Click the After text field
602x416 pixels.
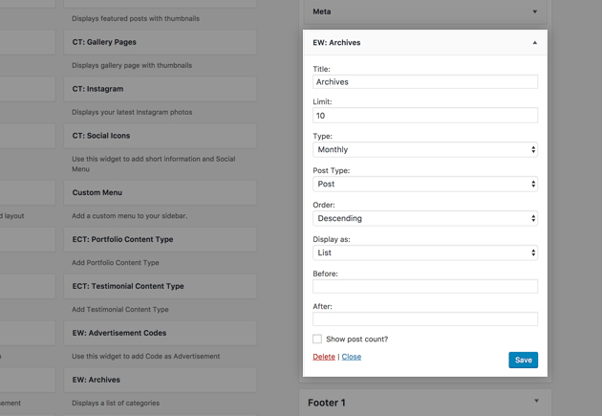(425, 319)
